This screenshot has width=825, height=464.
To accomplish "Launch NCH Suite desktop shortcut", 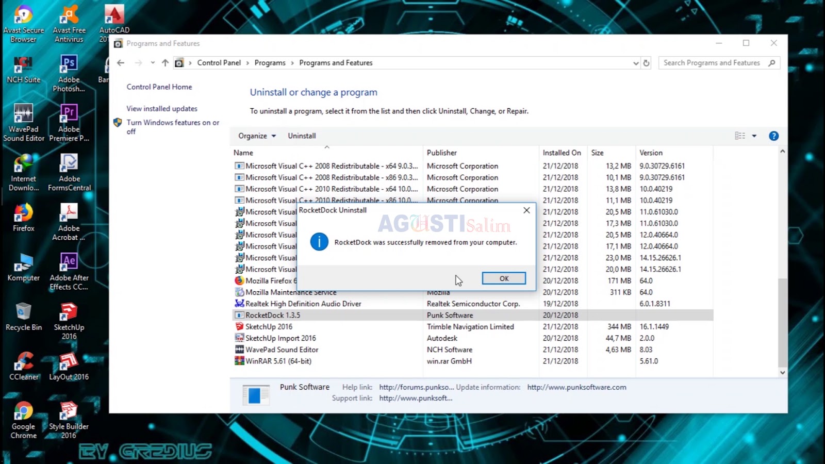I will pyautogui.click(x=24, y=69).
